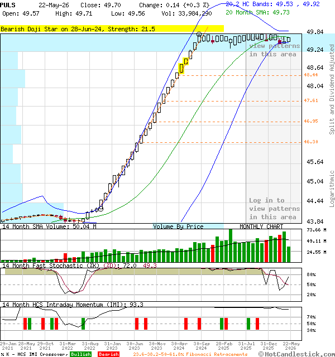Select the 30-Jun 2023 date axis label
This screenshot has height=357, width=335.
(135, 346)
